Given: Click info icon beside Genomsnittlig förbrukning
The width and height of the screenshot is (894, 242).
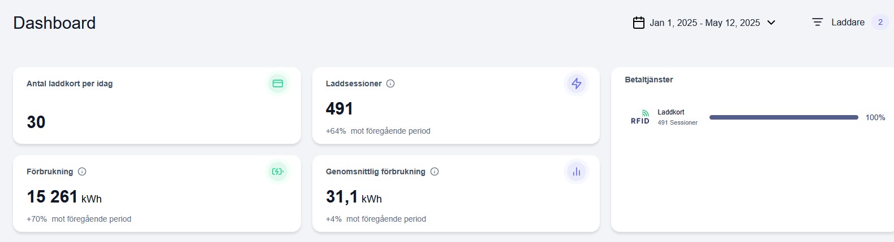Looking at the screenshot, I should (x=435, y=171).
